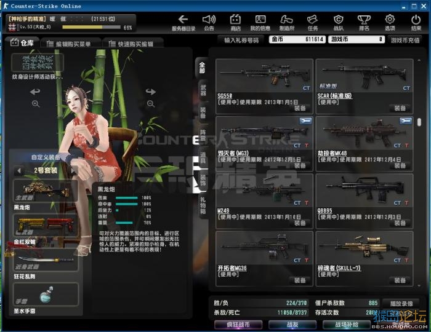Select the 礼物箱 category tab

click(203, 206)
